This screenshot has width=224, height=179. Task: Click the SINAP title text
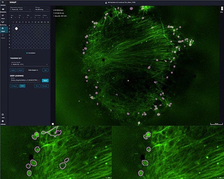click(13, 2)
